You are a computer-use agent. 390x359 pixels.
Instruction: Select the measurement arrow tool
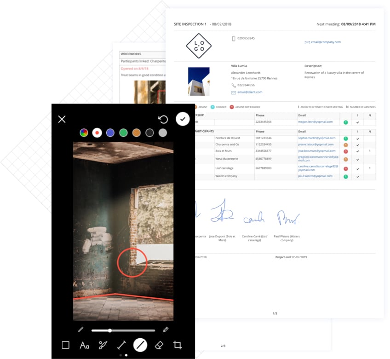(x=121, y=345)
